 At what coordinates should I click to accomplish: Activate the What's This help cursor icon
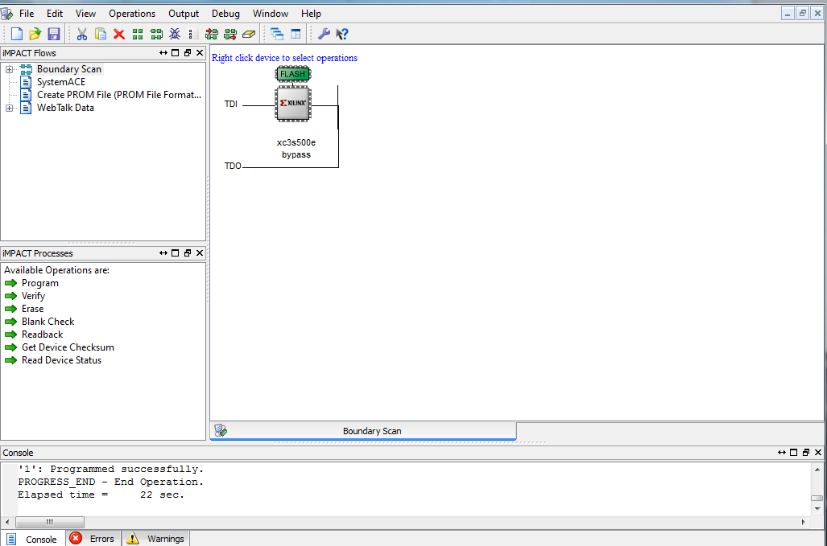[x=342, y=35]
